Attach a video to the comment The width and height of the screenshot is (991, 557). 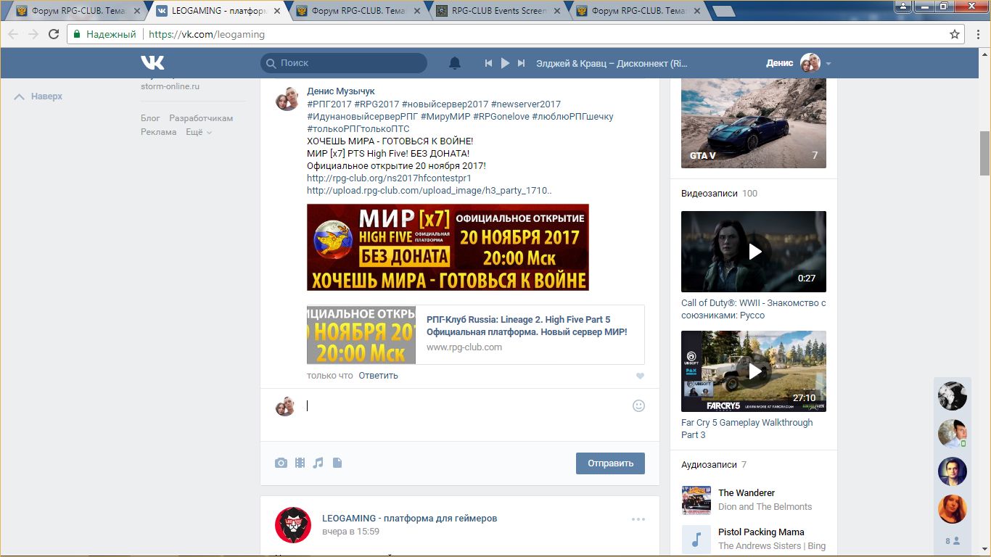click(300, 463)
